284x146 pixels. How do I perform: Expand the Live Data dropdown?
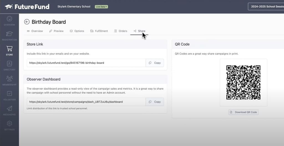click(x=102, y=7)
